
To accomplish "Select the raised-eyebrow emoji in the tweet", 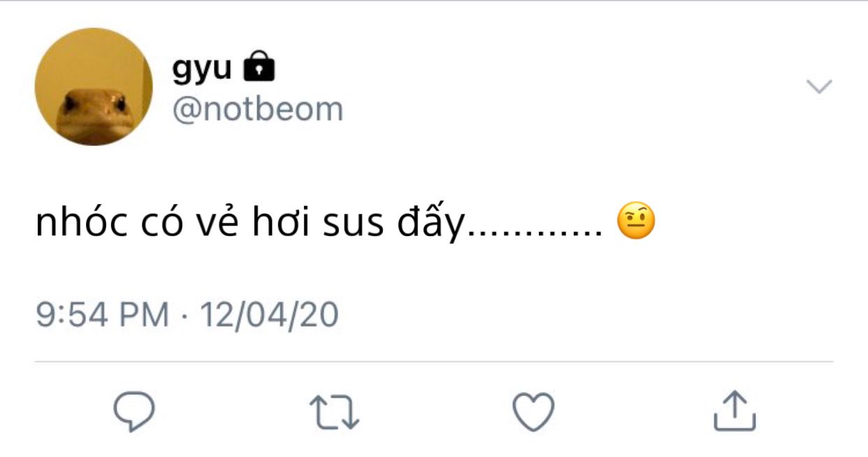I will 636,222.
